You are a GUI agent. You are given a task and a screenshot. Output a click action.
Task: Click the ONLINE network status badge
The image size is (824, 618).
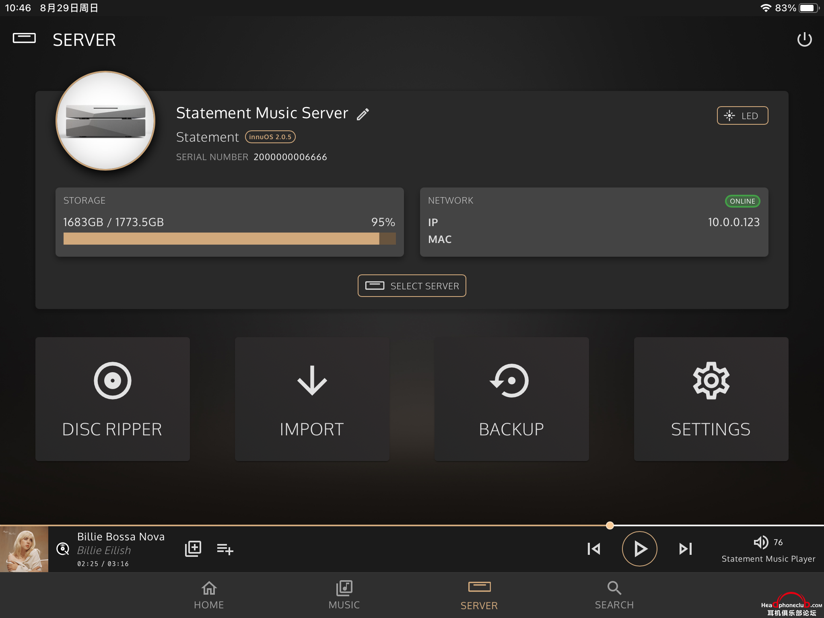[742, 201]
